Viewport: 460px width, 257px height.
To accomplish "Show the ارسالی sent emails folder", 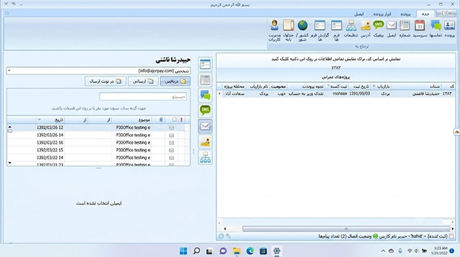I will 143,82.
